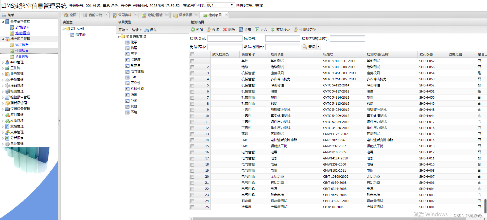Click the 检测员更换 icon
This screenshot has width=487, height=220.
click(x=296, y=30)
